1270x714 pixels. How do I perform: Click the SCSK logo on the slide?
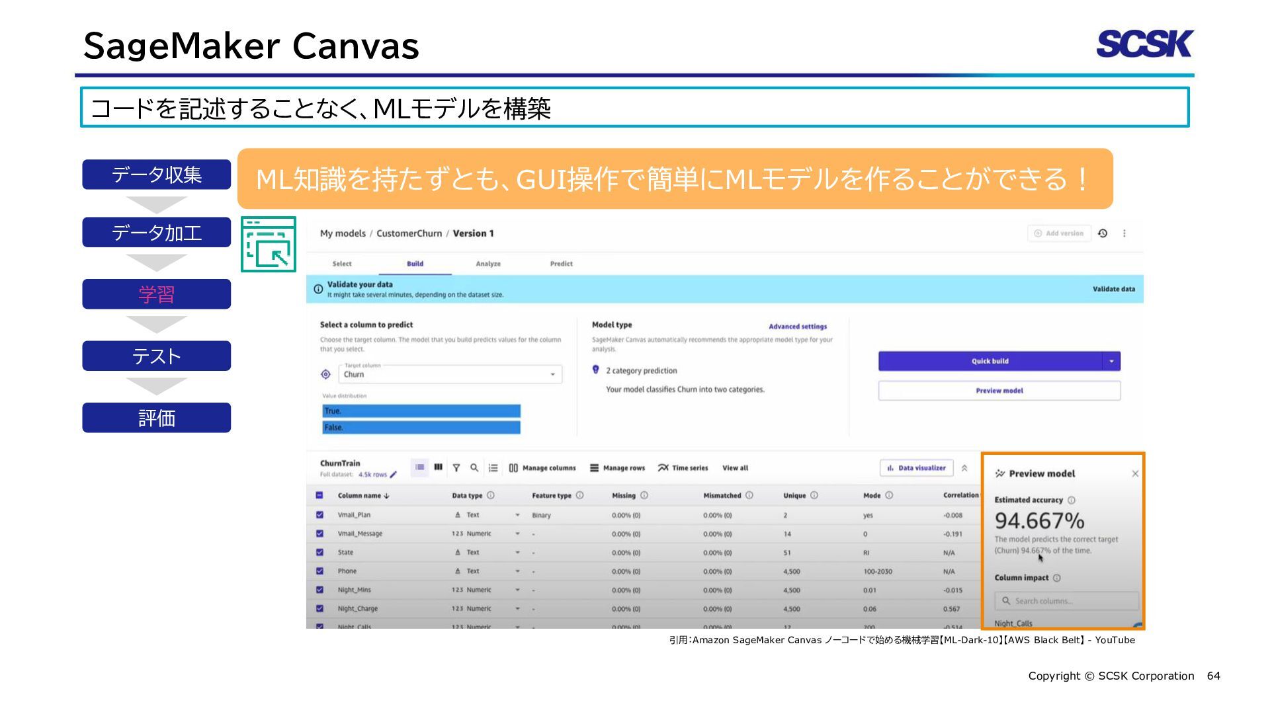[x=1145, y=44]
